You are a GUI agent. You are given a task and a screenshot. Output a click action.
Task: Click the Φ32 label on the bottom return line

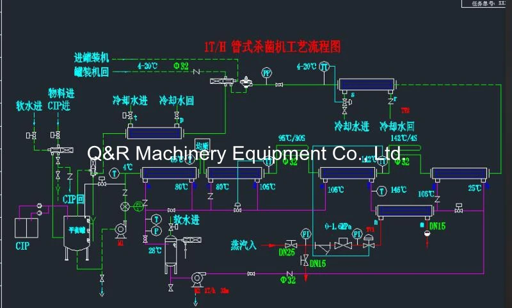click(x=288, y=280)
